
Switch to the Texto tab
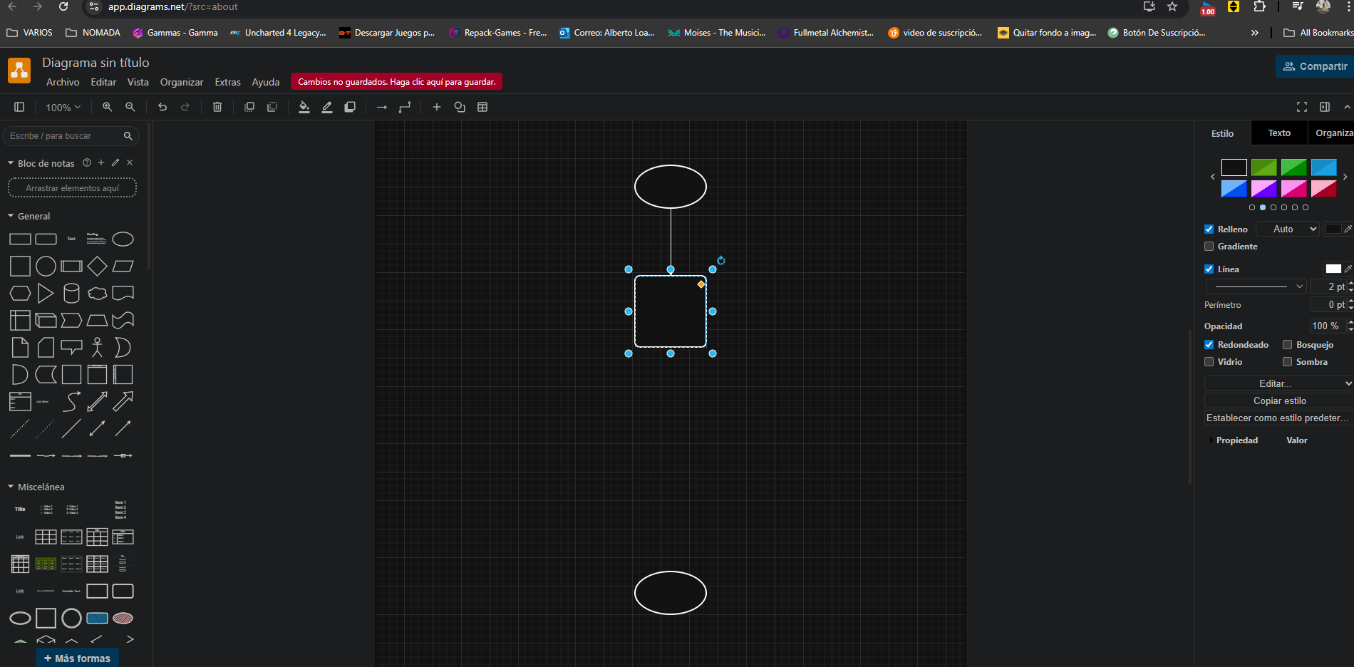coord(1279,133)
